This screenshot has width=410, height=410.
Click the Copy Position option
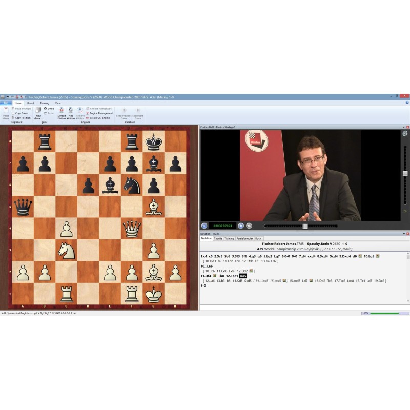coord(22,118)
